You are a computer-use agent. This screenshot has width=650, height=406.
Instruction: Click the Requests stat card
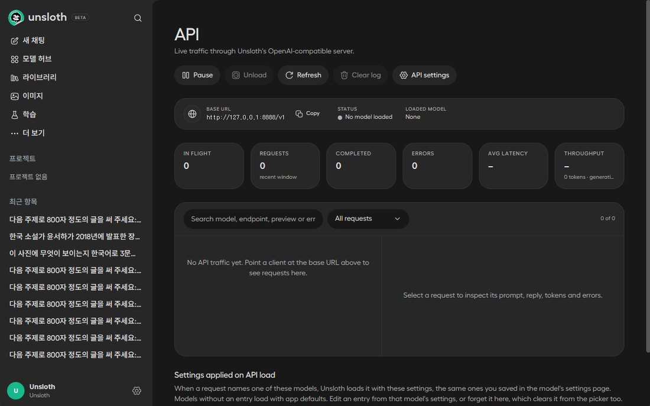pos(285,166)
